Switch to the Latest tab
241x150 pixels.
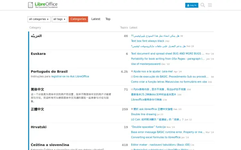(96, 19)
